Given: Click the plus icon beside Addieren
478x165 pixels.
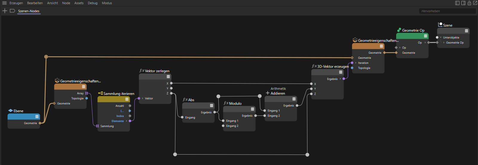Looking at the screenshot, I should pyautogui.click(x=268, y=93).
